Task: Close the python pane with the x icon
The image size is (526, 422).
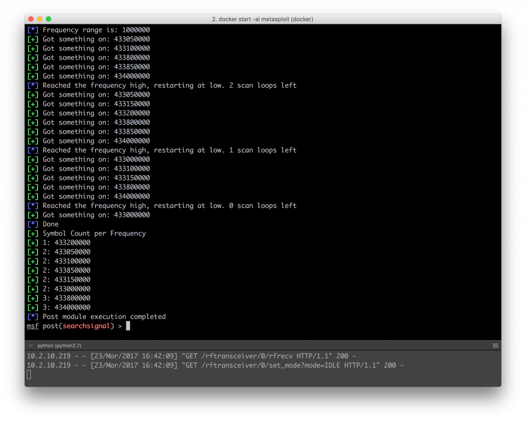Action: click(31, 346)
